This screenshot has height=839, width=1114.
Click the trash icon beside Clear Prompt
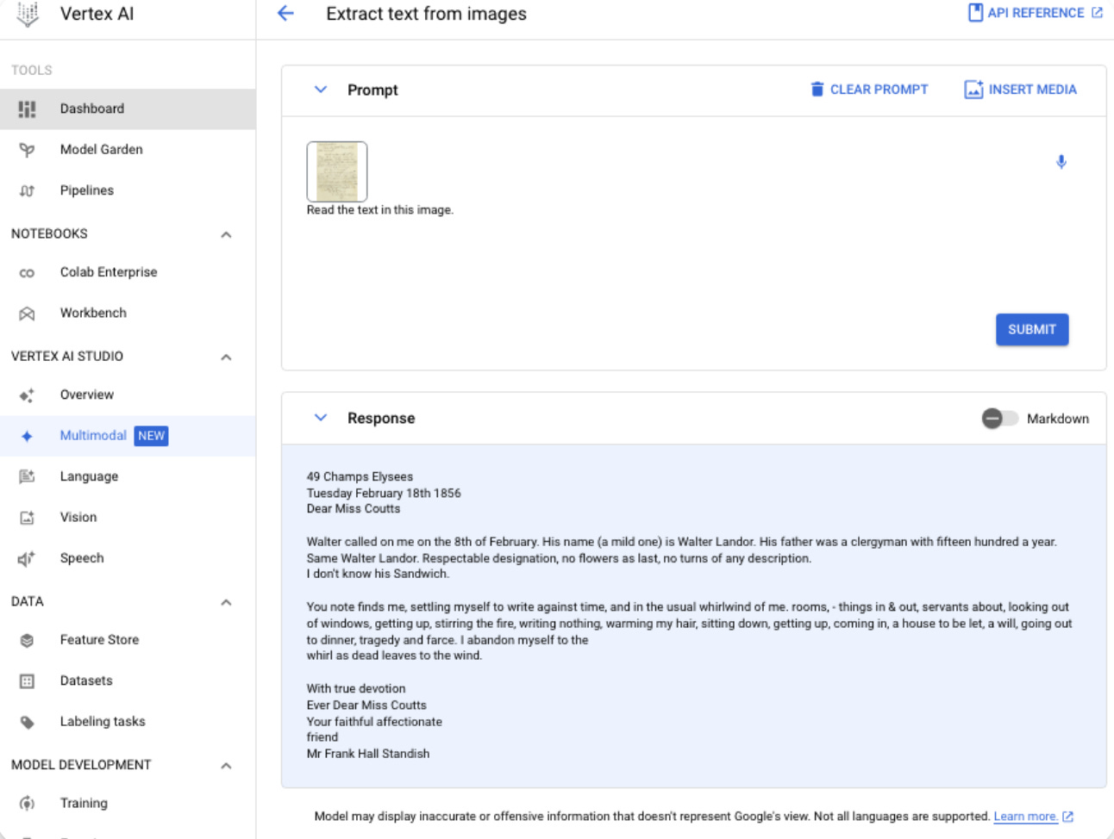817,89
